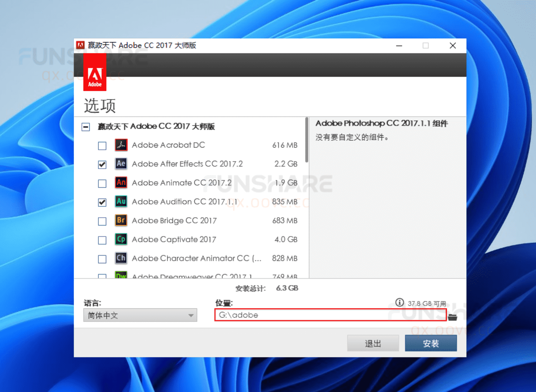This screenshot has width=536, height=392.
Task: Check the Adobe Animate CC 2017.2 checkbox
Action: [102, 183]
